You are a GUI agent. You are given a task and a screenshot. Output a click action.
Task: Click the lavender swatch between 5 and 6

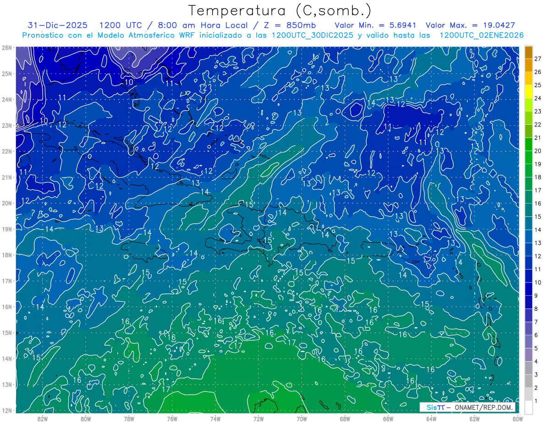[x=528, y=342]
